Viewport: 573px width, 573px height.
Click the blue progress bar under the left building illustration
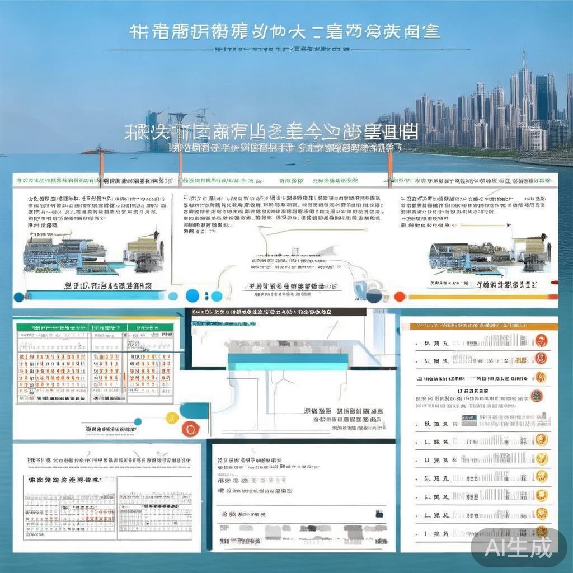pyautogui.click(x=96, y=295)
